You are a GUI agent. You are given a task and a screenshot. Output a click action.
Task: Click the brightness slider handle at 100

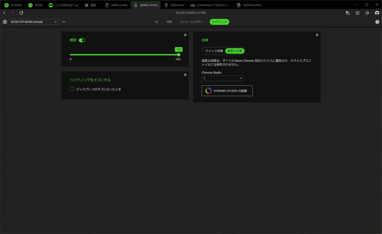coord(179,55)
